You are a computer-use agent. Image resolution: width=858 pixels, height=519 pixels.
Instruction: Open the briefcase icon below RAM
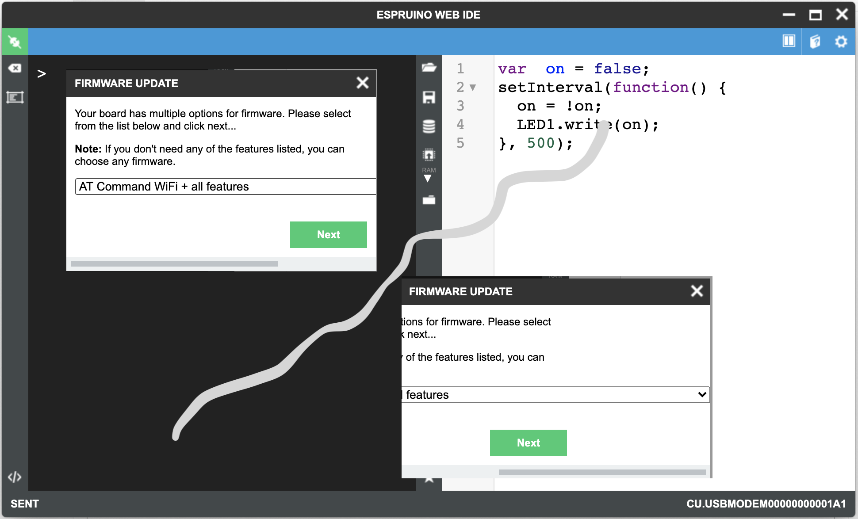point(429,200)
